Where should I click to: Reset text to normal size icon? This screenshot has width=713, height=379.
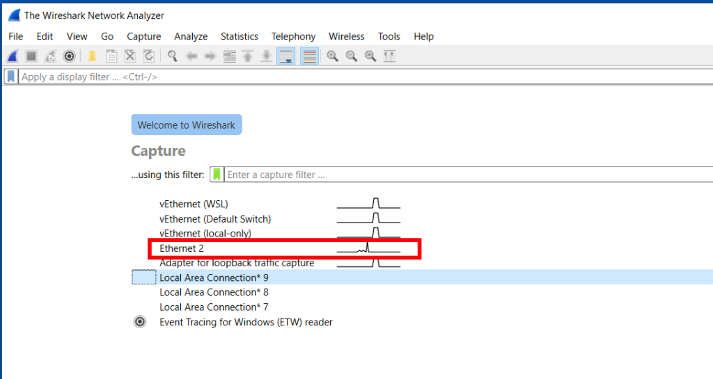370,56
